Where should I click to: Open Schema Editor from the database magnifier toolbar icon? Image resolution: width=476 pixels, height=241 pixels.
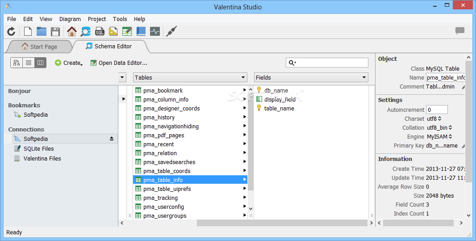click(x=86, y=31)
